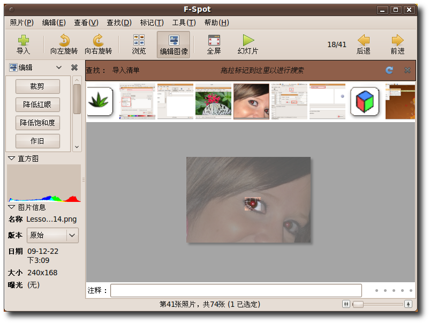Click the file name Lesso...14.png
This screenshot has width=430, height=324.
(x=51, y=219)
